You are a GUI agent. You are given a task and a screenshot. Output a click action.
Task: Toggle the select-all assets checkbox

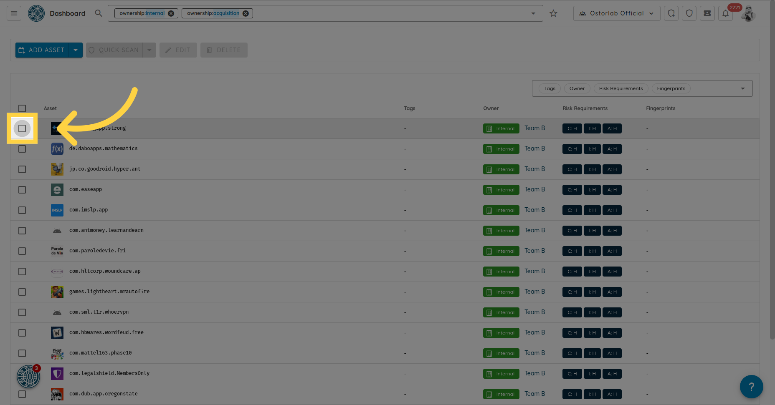point(22,108)
